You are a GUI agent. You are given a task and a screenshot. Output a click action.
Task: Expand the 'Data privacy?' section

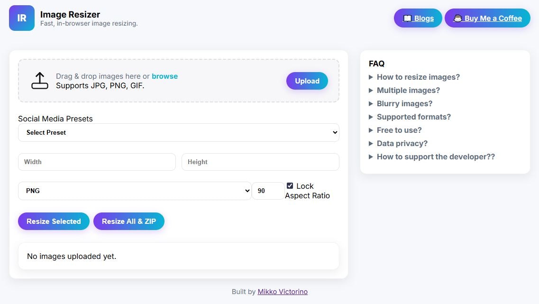[402, 143]
